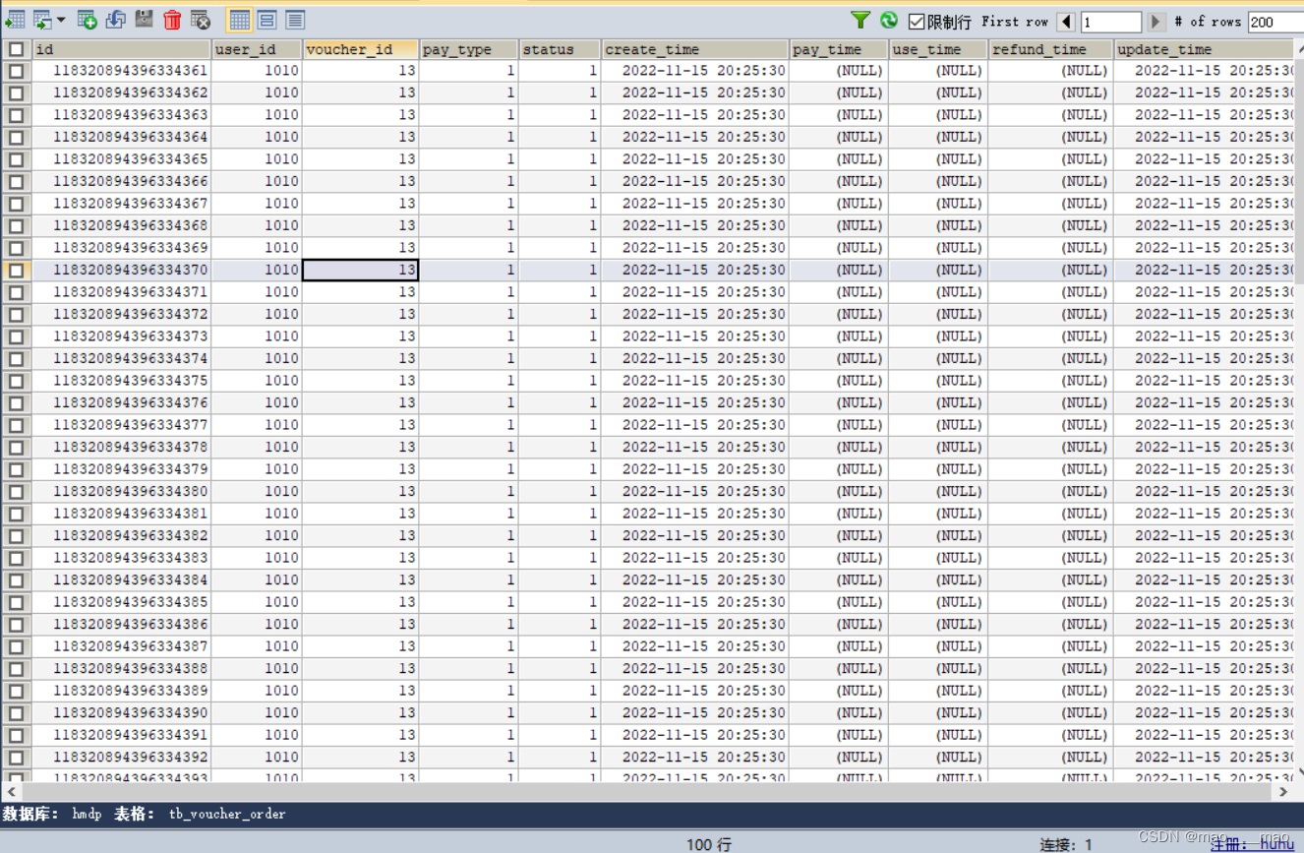Click the export result set icon

(x=15, y=20)
